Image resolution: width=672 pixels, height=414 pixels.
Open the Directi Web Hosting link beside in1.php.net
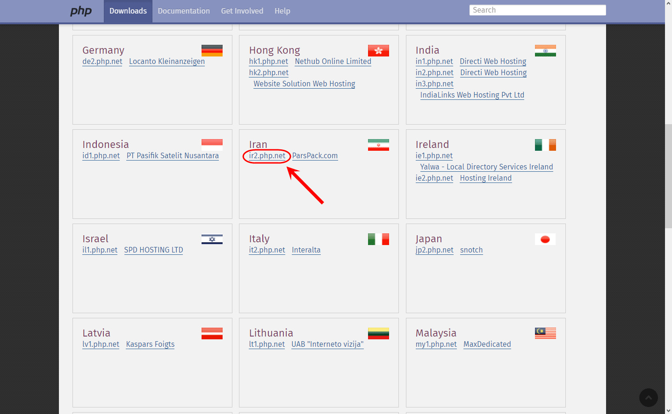pos(493,62)
